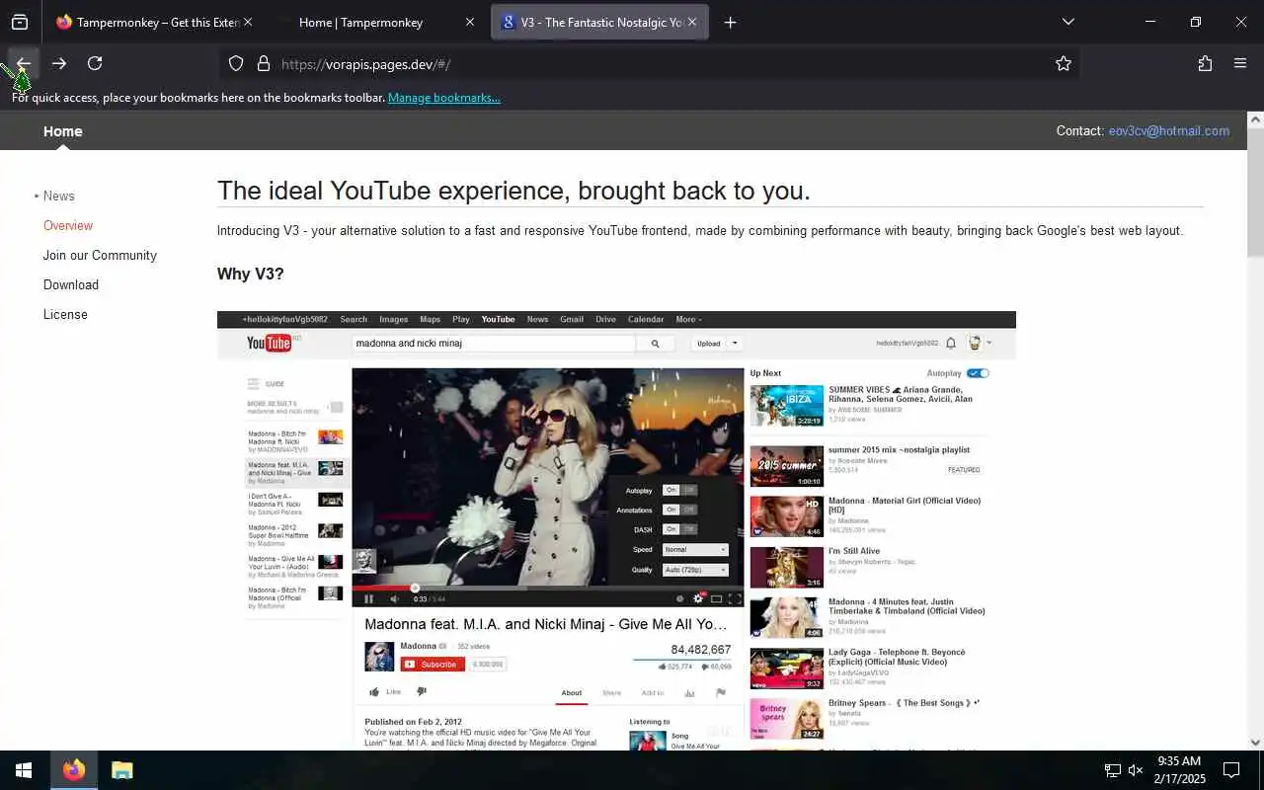Close the V3 Fantastic Nostalgic tab
The image size is (1264, 790).
(692, 22)
